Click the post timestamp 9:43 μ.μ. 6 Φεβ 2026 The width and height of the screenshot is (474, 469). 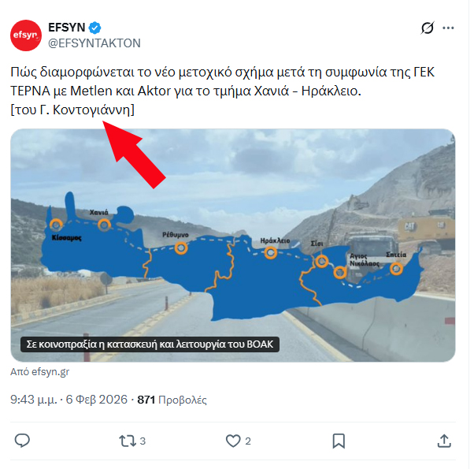tap(69, 400)
